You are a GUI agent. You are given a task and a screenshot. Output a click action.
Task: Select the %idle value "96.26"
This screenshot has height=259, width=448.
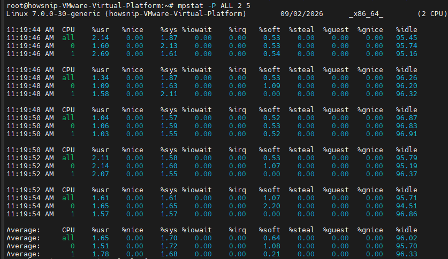click(x=407, y=78)
